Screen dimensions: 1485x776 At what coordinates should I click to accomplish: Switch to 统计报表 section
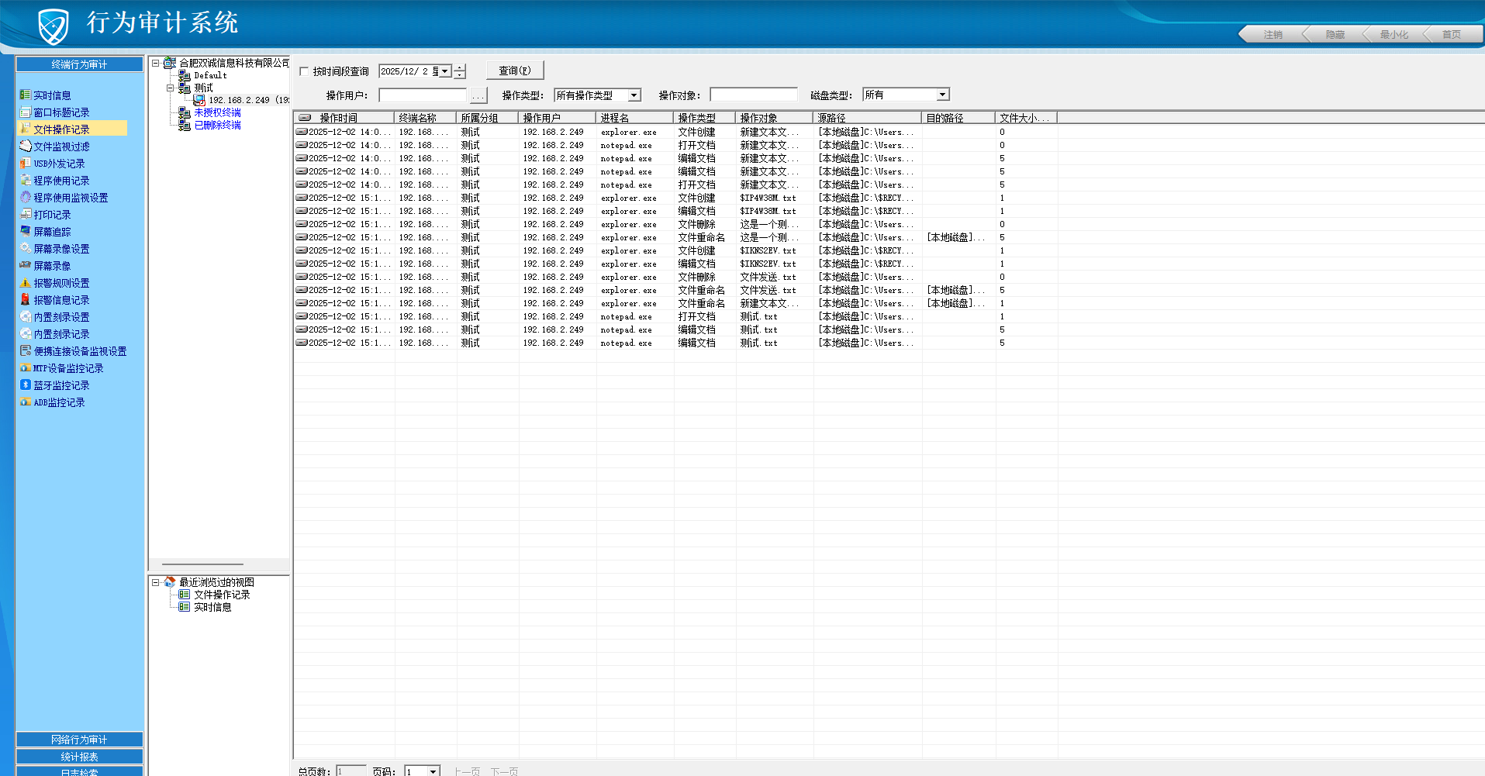click(x=79, y=757)
